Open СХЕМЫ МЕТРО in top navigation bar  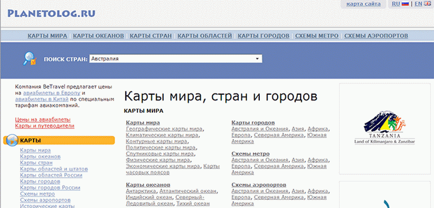click(x=317, y=36)
